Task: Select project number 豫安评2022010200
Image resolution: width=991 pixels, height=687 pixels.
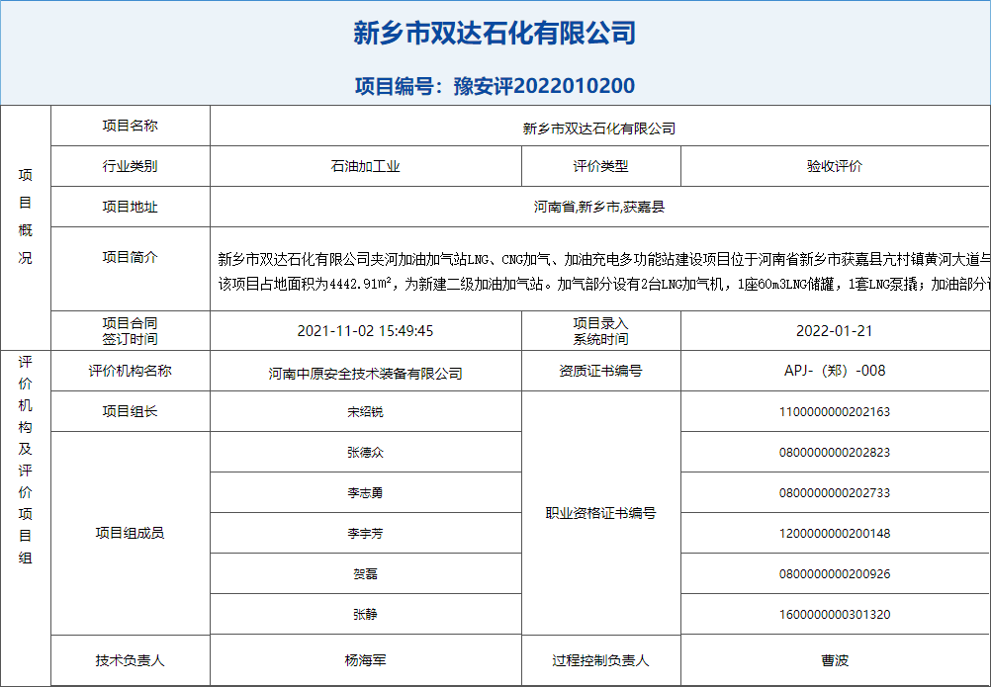Action: pos(544,86)
